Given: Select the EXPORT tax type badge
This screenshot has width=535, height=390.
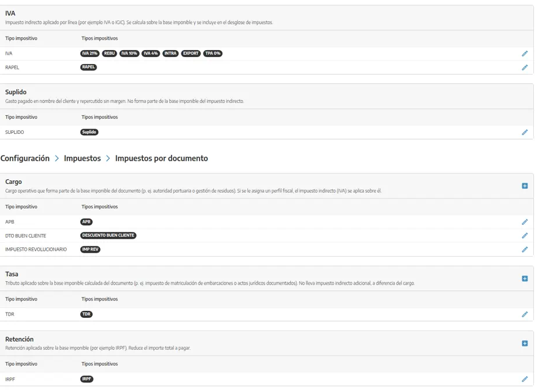Looking at the screenshot, I should 191,54.
